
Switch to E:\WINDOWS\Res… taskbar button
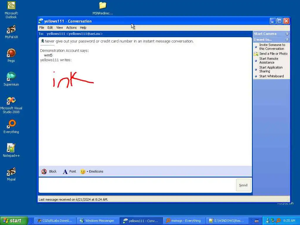click(227, 221)
